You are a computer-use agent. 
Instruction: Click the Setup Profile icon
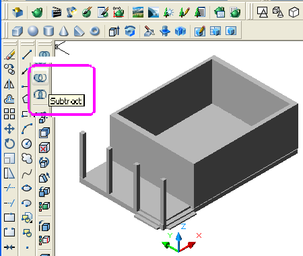pos(231,31)
